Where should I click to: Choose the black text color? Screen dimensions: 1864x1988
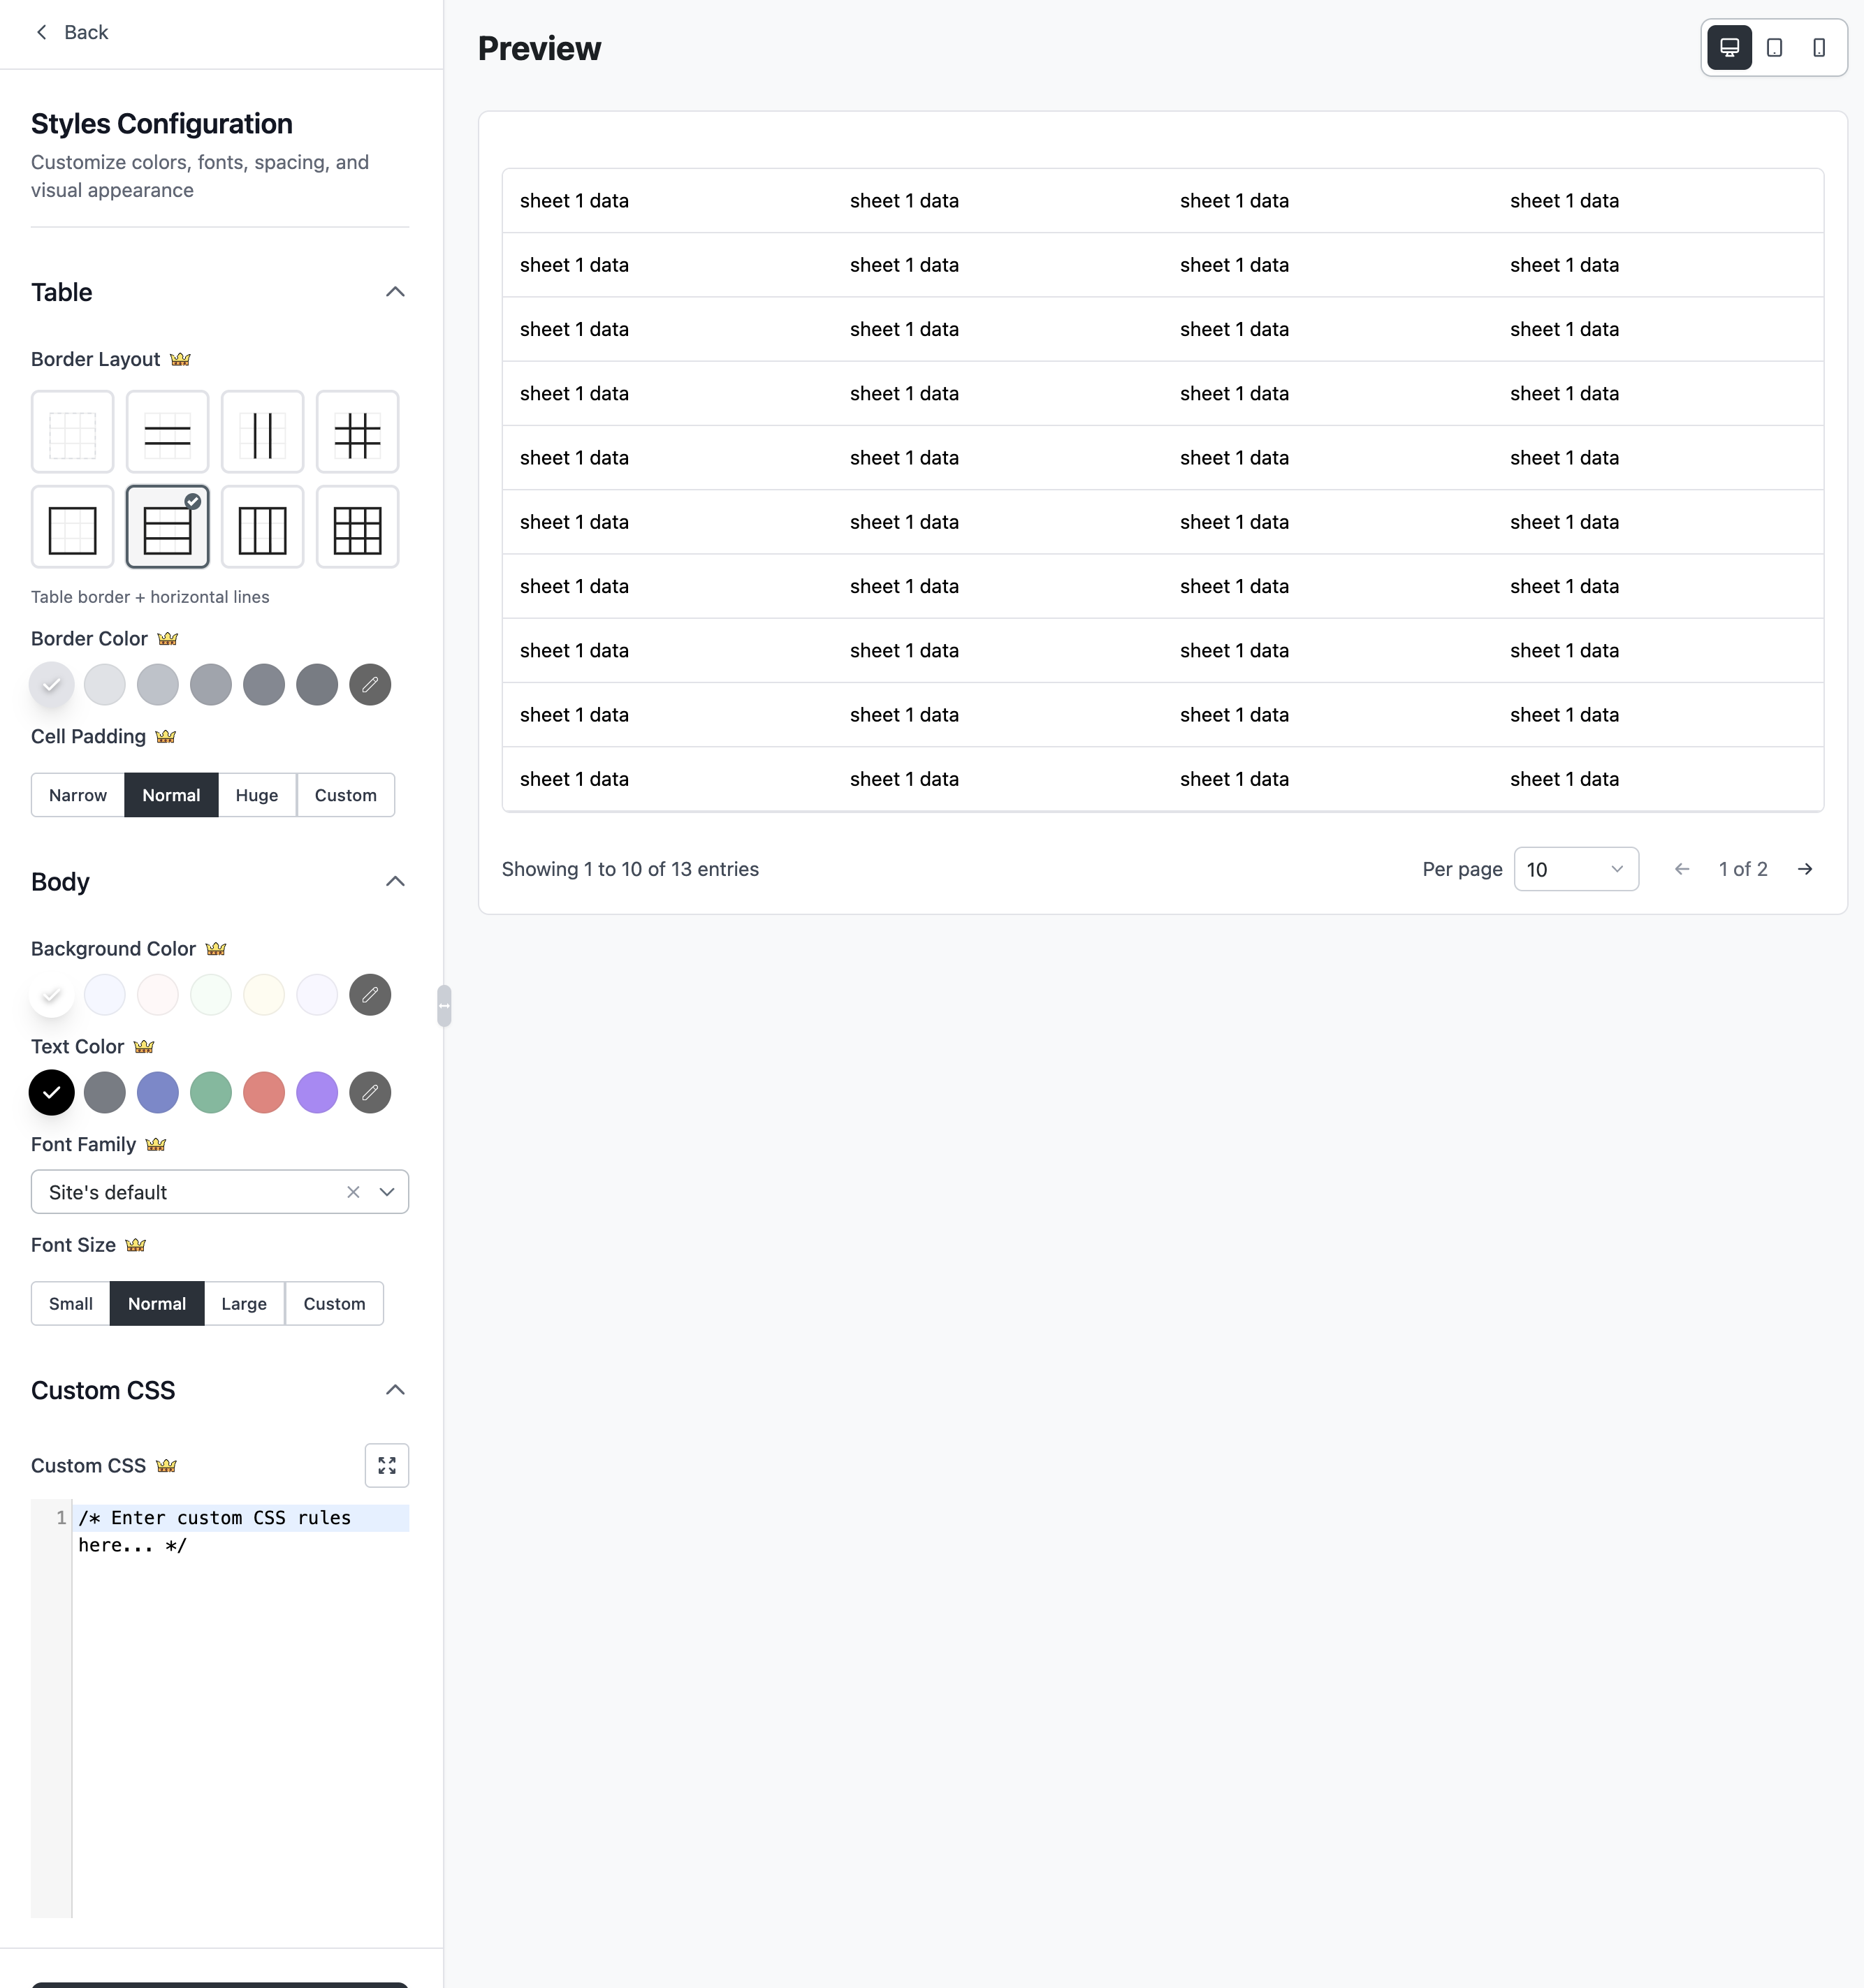pyautogui.click(x=52, y=1093)
